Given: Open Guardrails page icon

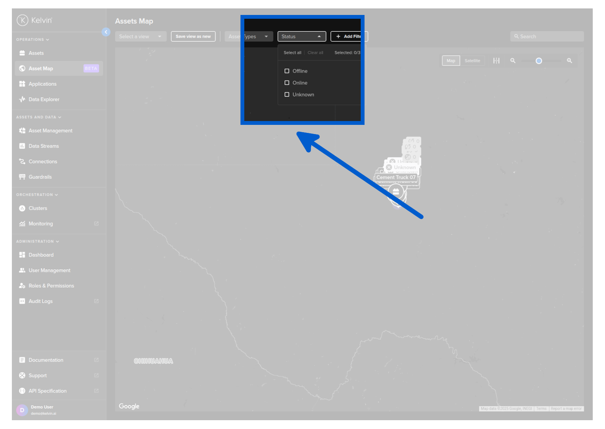Looking at the screenshot, I should 22,177.
